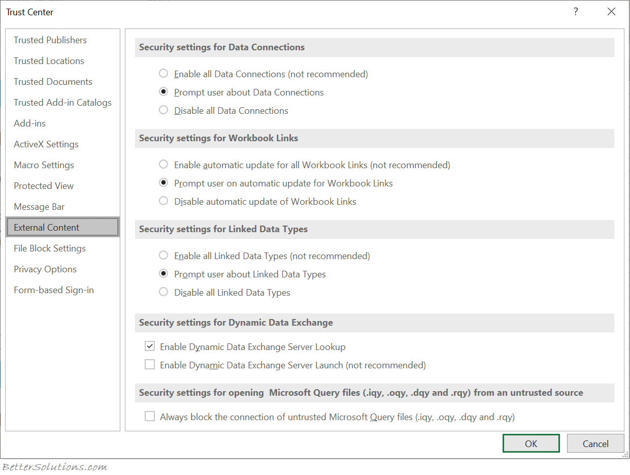The width and height of the screenshot is (630, 475).
Task: Go to Privacy Options
Action: [x=63, y=269]
